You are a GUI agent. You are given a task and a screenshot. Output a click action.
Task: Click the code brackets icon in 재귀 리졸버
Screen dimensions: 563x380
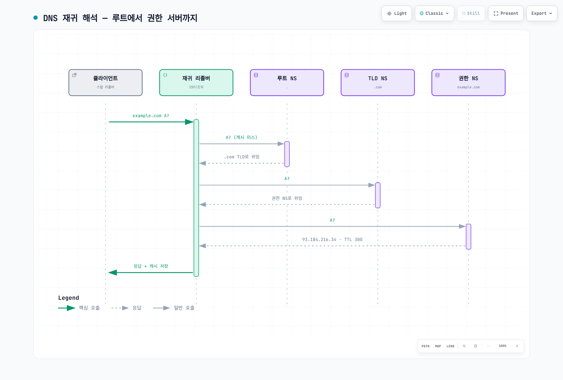coord(165,75)
